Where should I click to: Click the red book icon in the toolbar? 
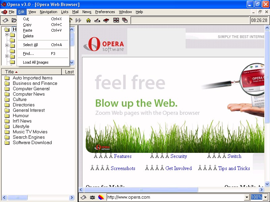[106, 20]
